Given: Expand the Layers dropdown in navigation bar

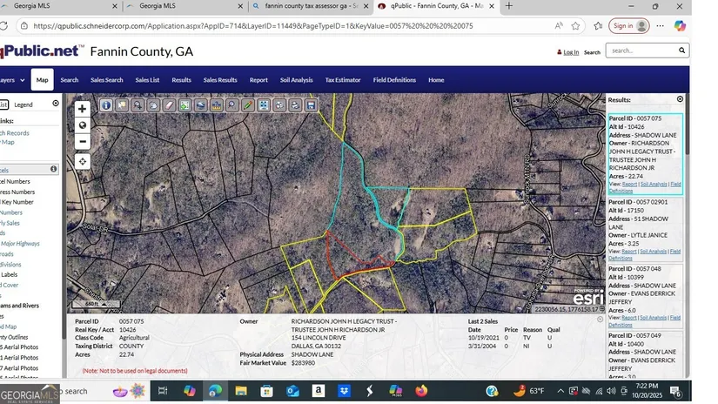Looking at the screenshot, I should [7, 80].
